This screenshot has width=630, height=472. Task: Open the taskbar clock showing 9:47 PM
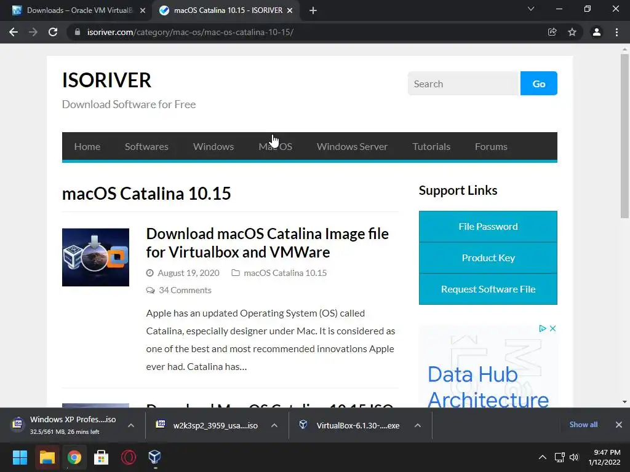point(604,457)
